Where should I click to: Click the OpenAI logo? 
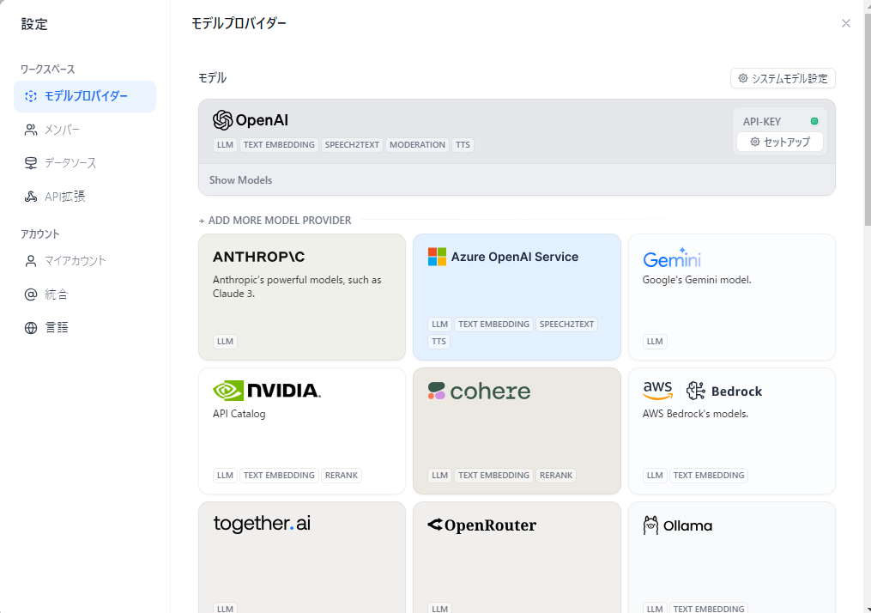point(251,120)
